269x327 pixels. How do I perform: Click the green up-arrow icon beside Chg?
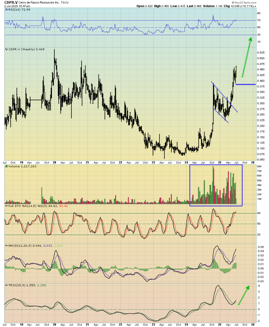click(x=255, y=6)
